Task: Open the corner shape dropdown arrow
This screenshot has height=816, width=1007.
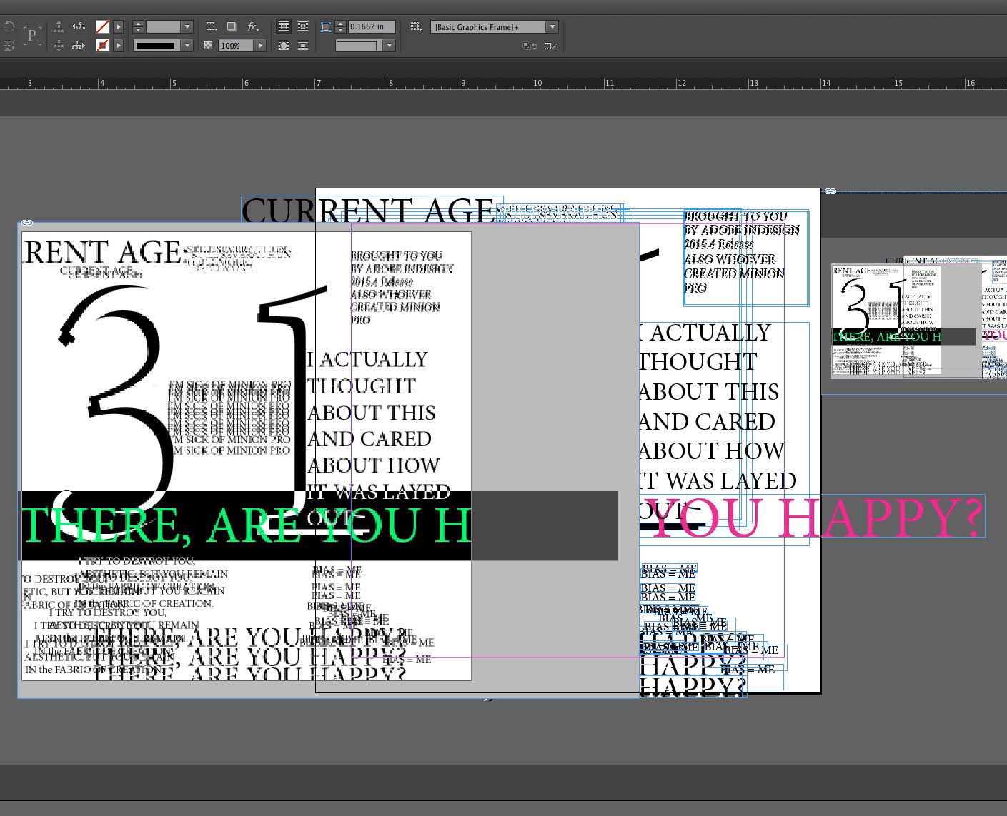Action: [390, 46]
